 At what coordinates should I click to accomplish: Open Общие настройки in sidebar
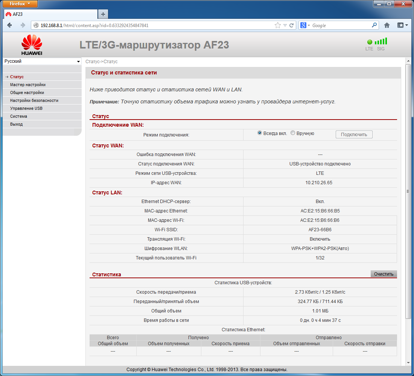pyautogui.click(x=27, y=92)
